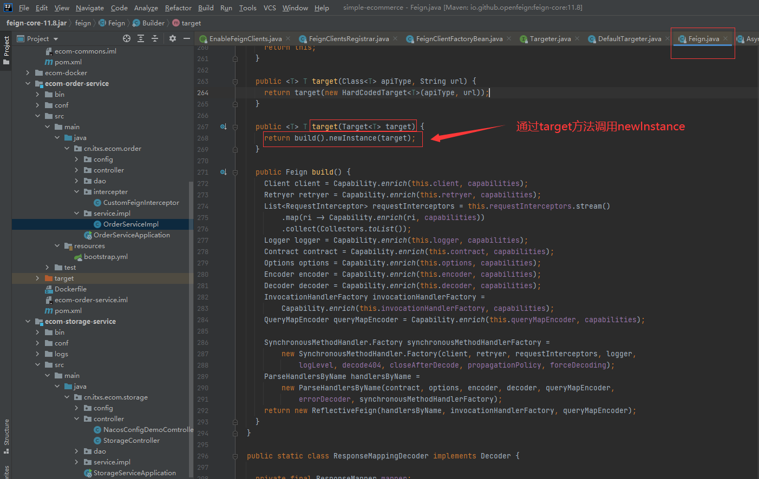
Task: Open the Window menu
Action: point(295,8)
